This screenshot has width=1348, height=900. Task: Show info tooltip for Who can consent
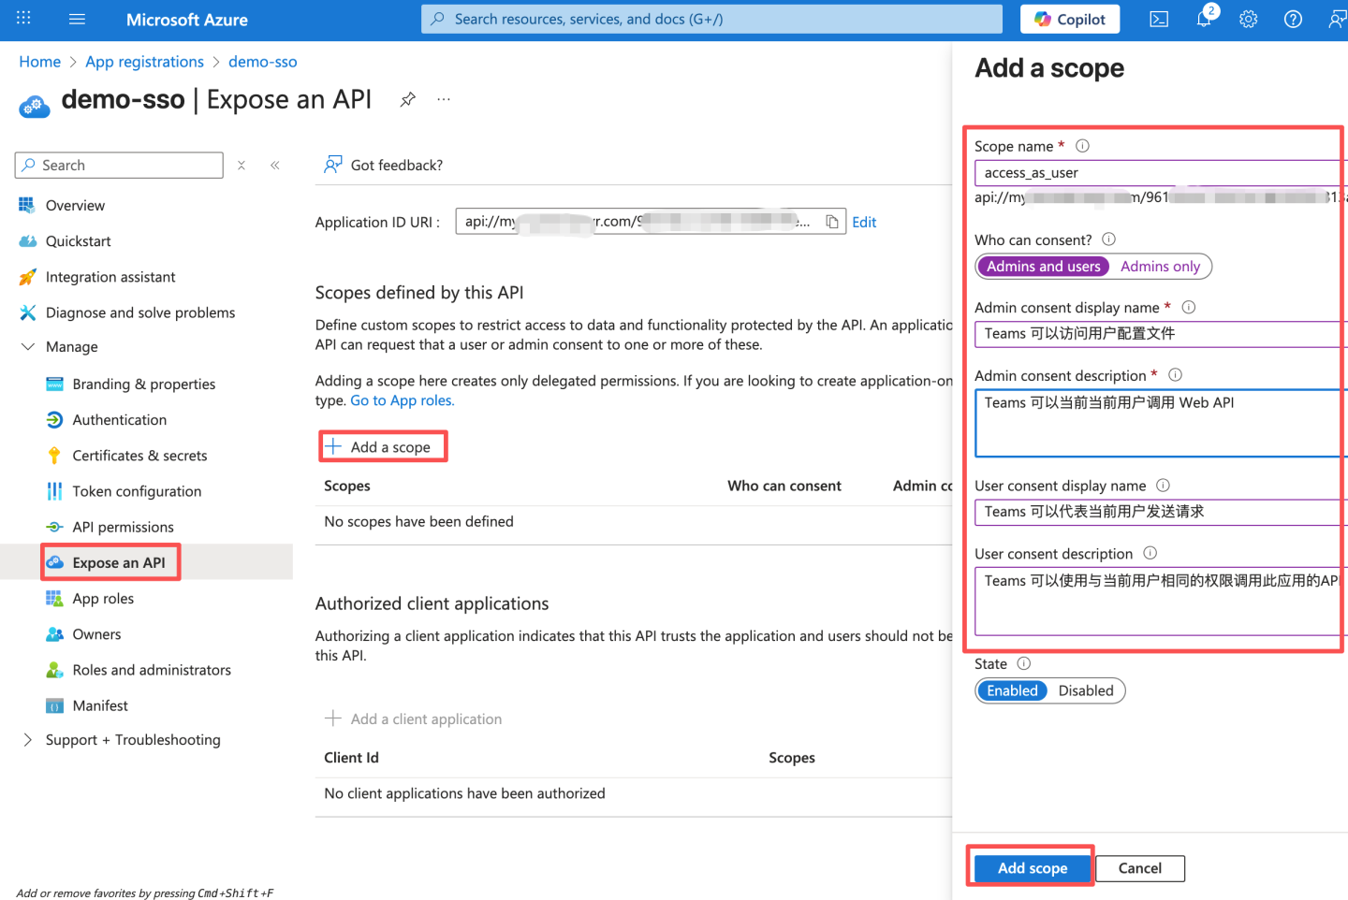(x=1108, y=240)
